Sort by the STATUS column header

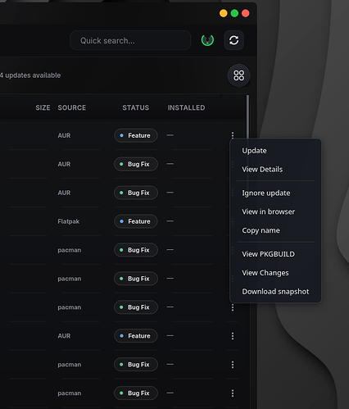click(136, 108)
